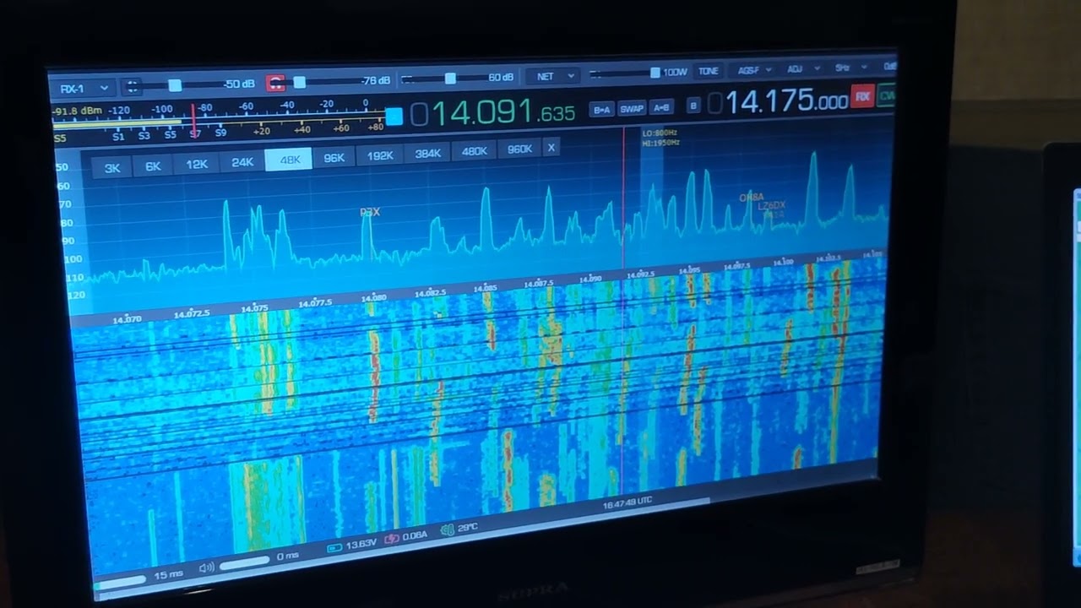
Task: Click the LO:800Hz filter label
Action: 660,133
